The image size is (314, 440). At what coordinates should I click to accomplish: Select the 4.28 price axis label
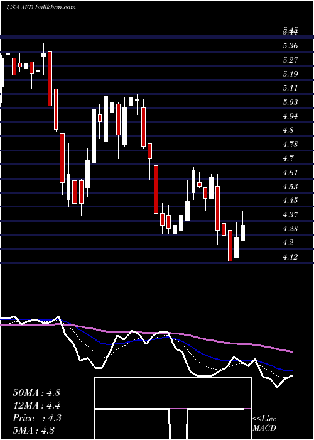coord(290,229)
